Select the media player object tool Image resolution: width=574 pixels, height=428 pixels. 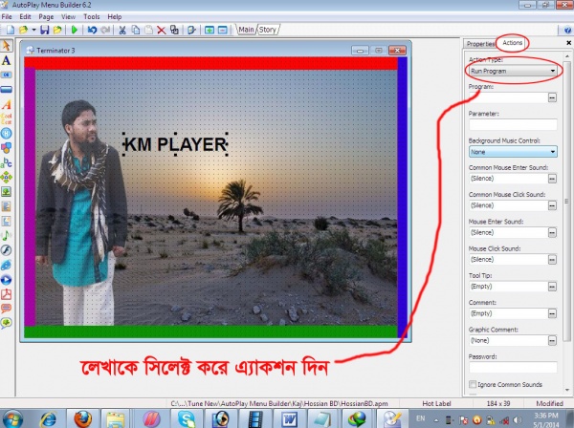point(7,280)
